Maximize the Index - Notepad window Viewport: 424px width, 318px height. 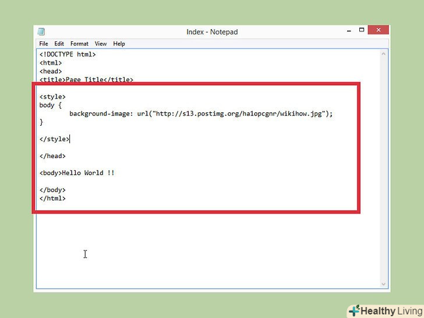pos(362,30)
